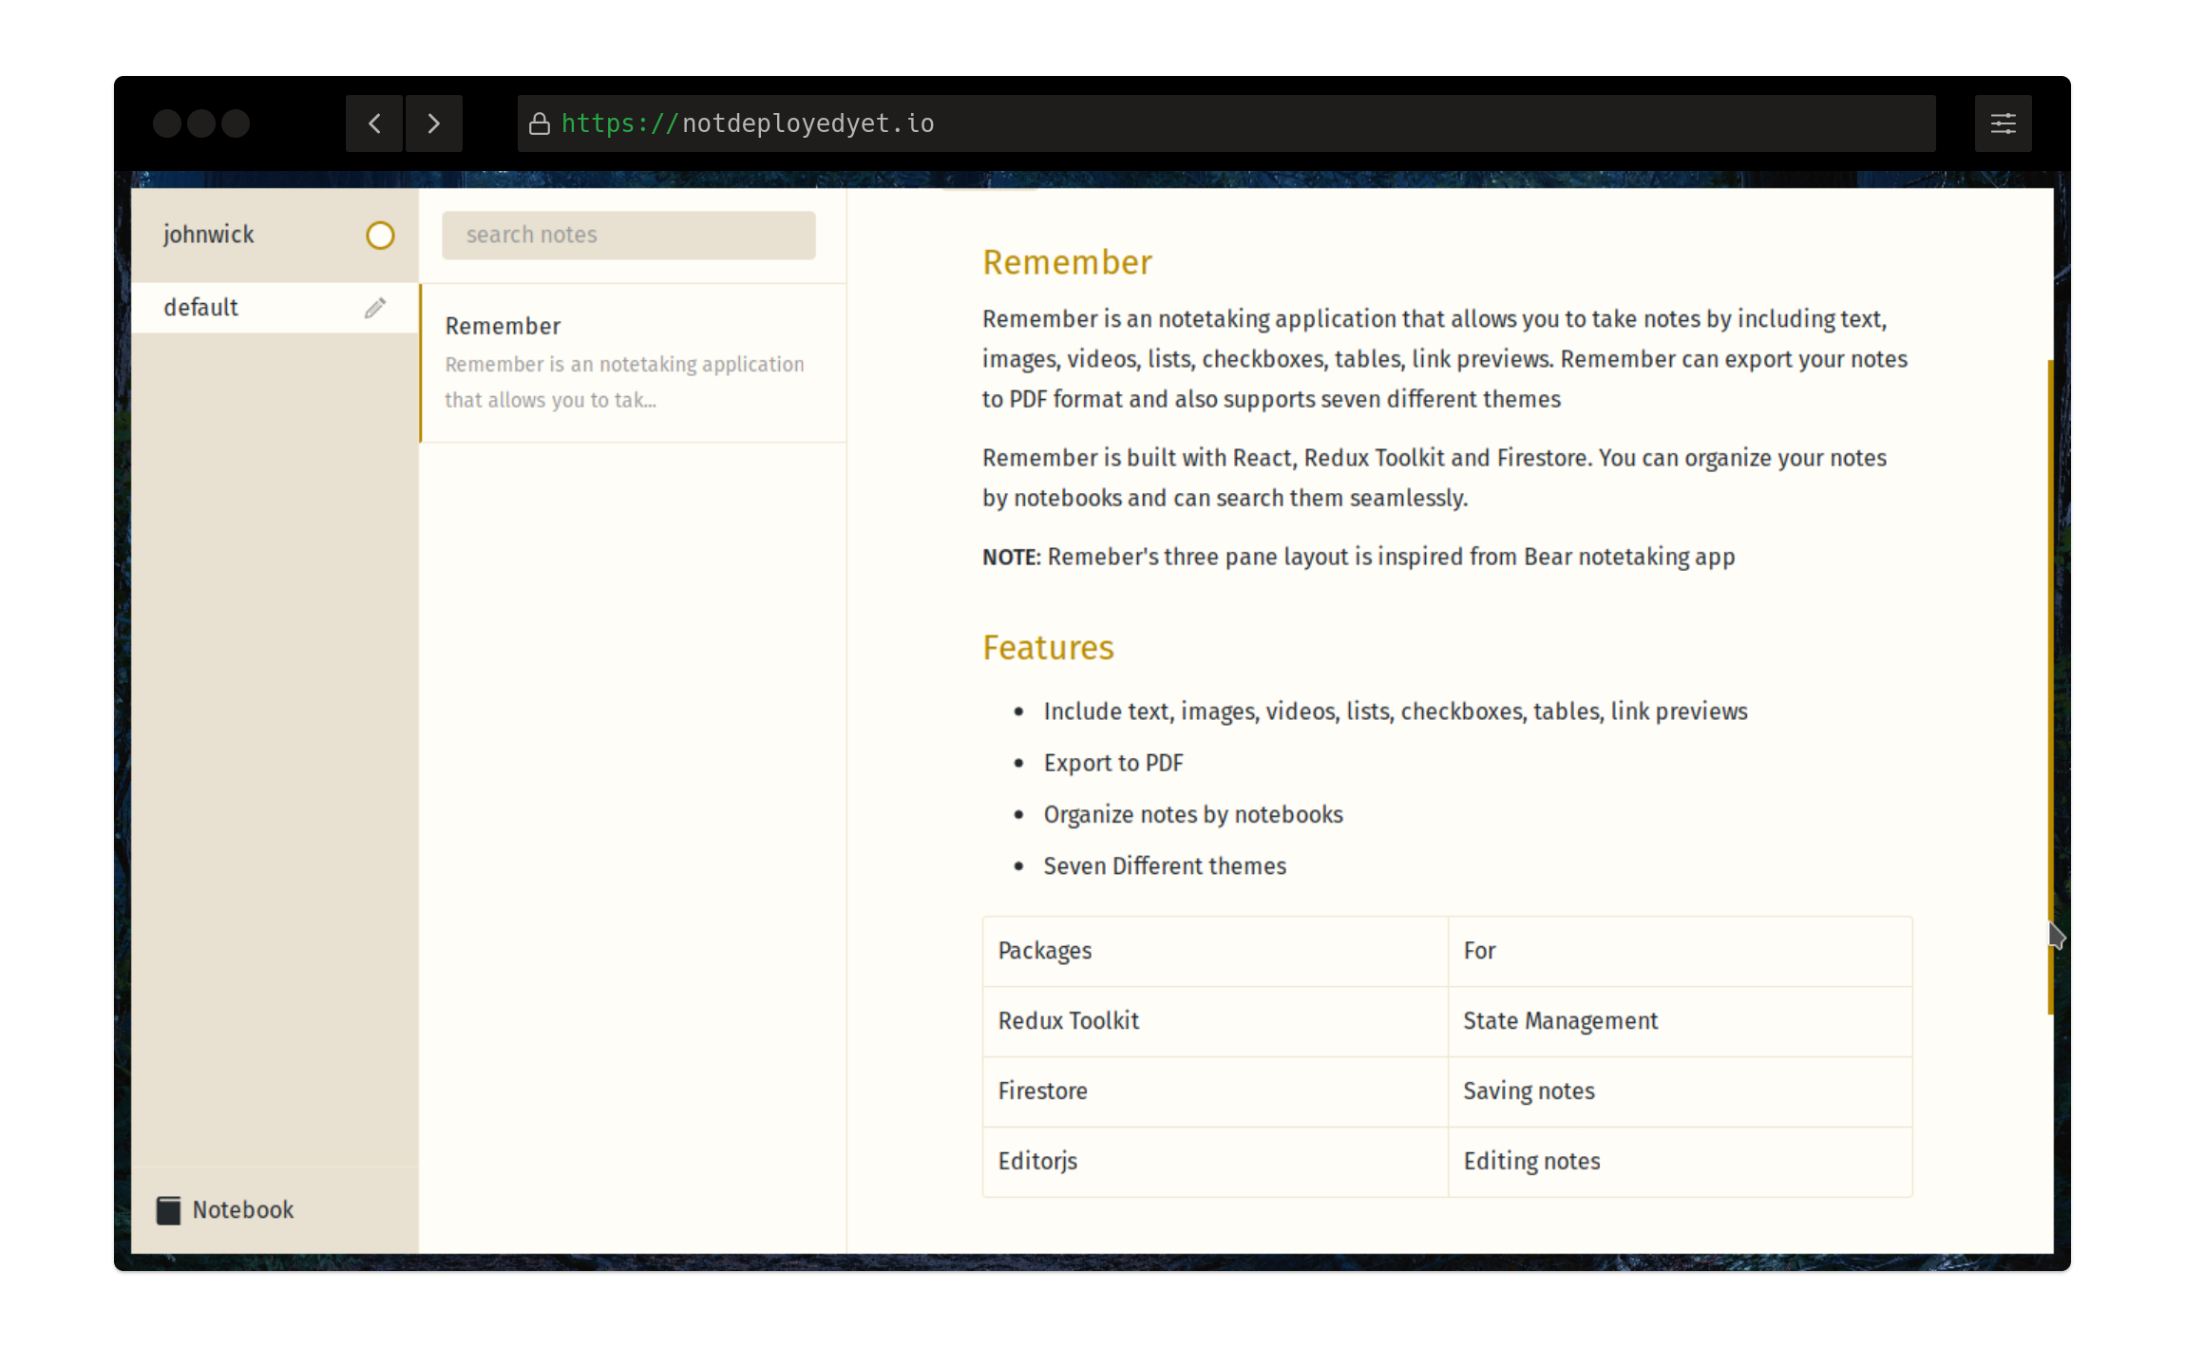Click the yellow circle icon next to johnwick
2185x1347 pixels.
[x=380, y=236]
